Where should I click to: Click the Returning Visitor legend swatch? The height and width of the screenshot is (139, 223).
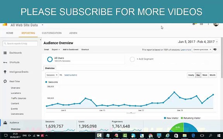[x=182, y=118]
